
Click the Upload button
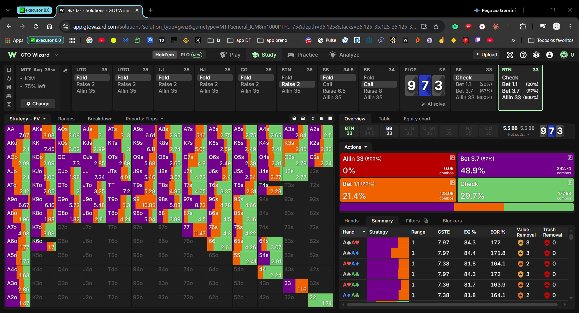[486, 55]
